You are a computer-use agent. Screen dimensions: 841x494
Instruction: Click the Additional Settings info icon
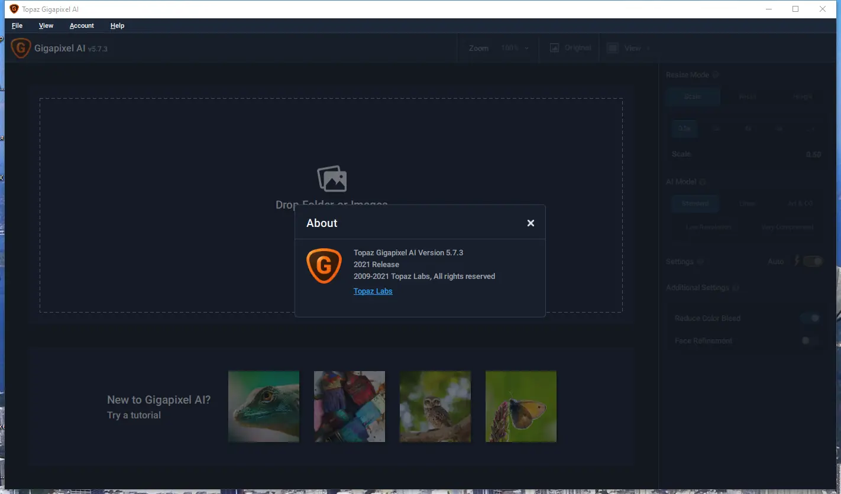tap(736, 288)
